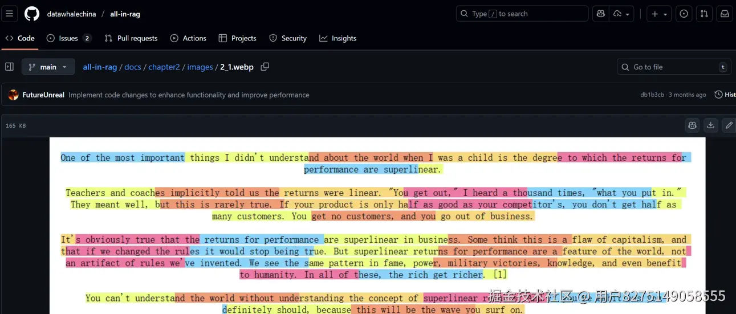The image size is (736, 314).
Task: Copy the file path to clipboard
Action: (265, 67)
